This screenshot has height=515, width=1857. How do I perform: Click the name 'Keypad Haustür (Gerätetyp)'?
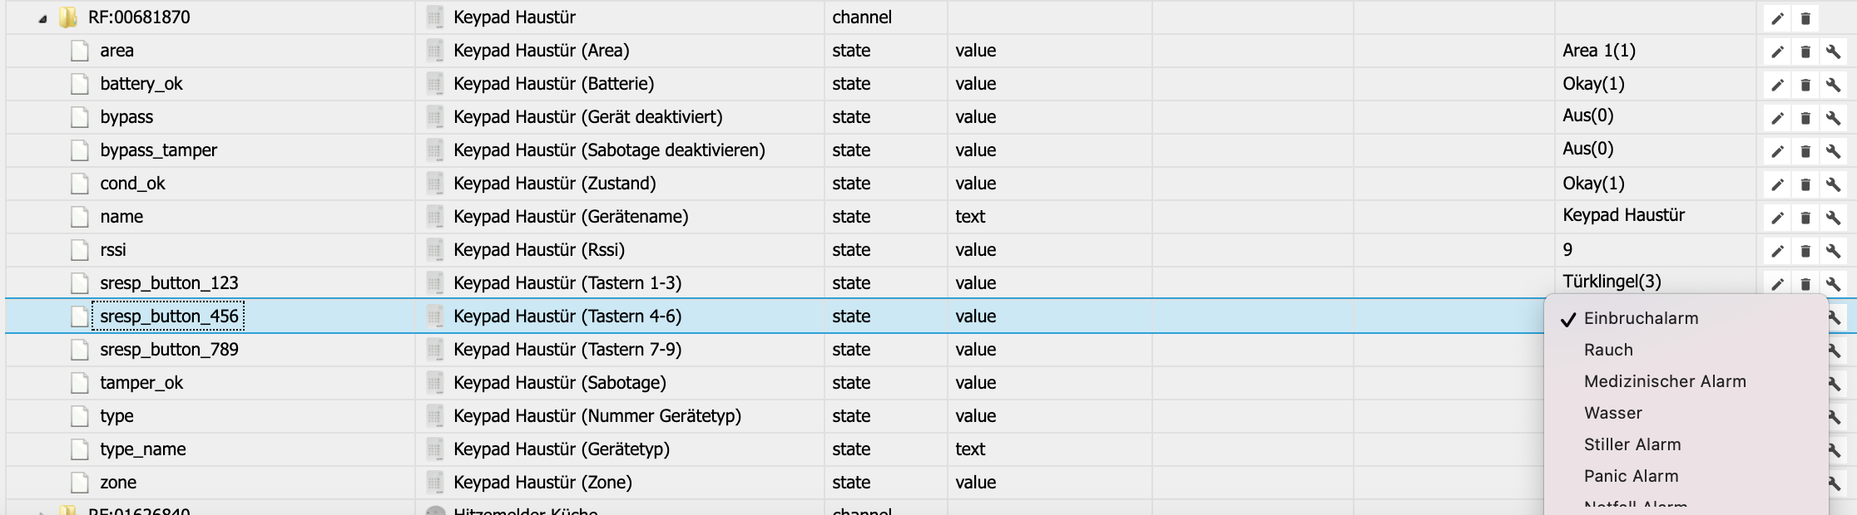(562, 449)
